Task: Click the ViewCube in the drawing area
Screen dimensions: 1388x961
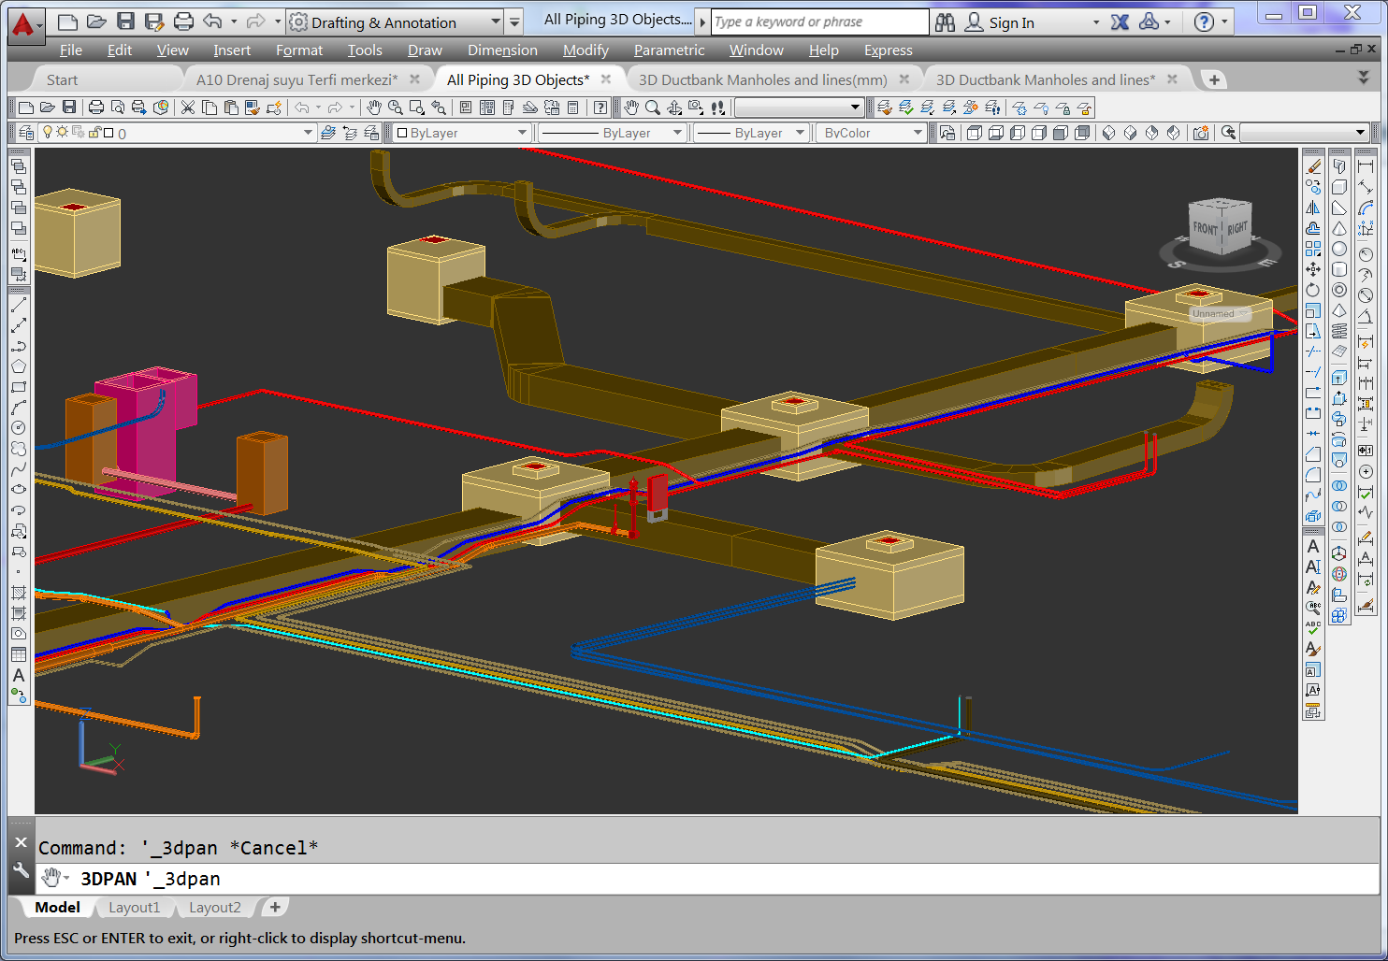Action: pos(1220,228)
